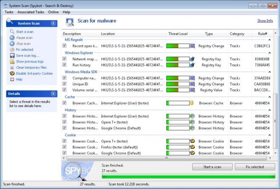Screen dimensions: 280x189
Task: Click registry icon in Recent open k... row
Action: coord(192,46)
